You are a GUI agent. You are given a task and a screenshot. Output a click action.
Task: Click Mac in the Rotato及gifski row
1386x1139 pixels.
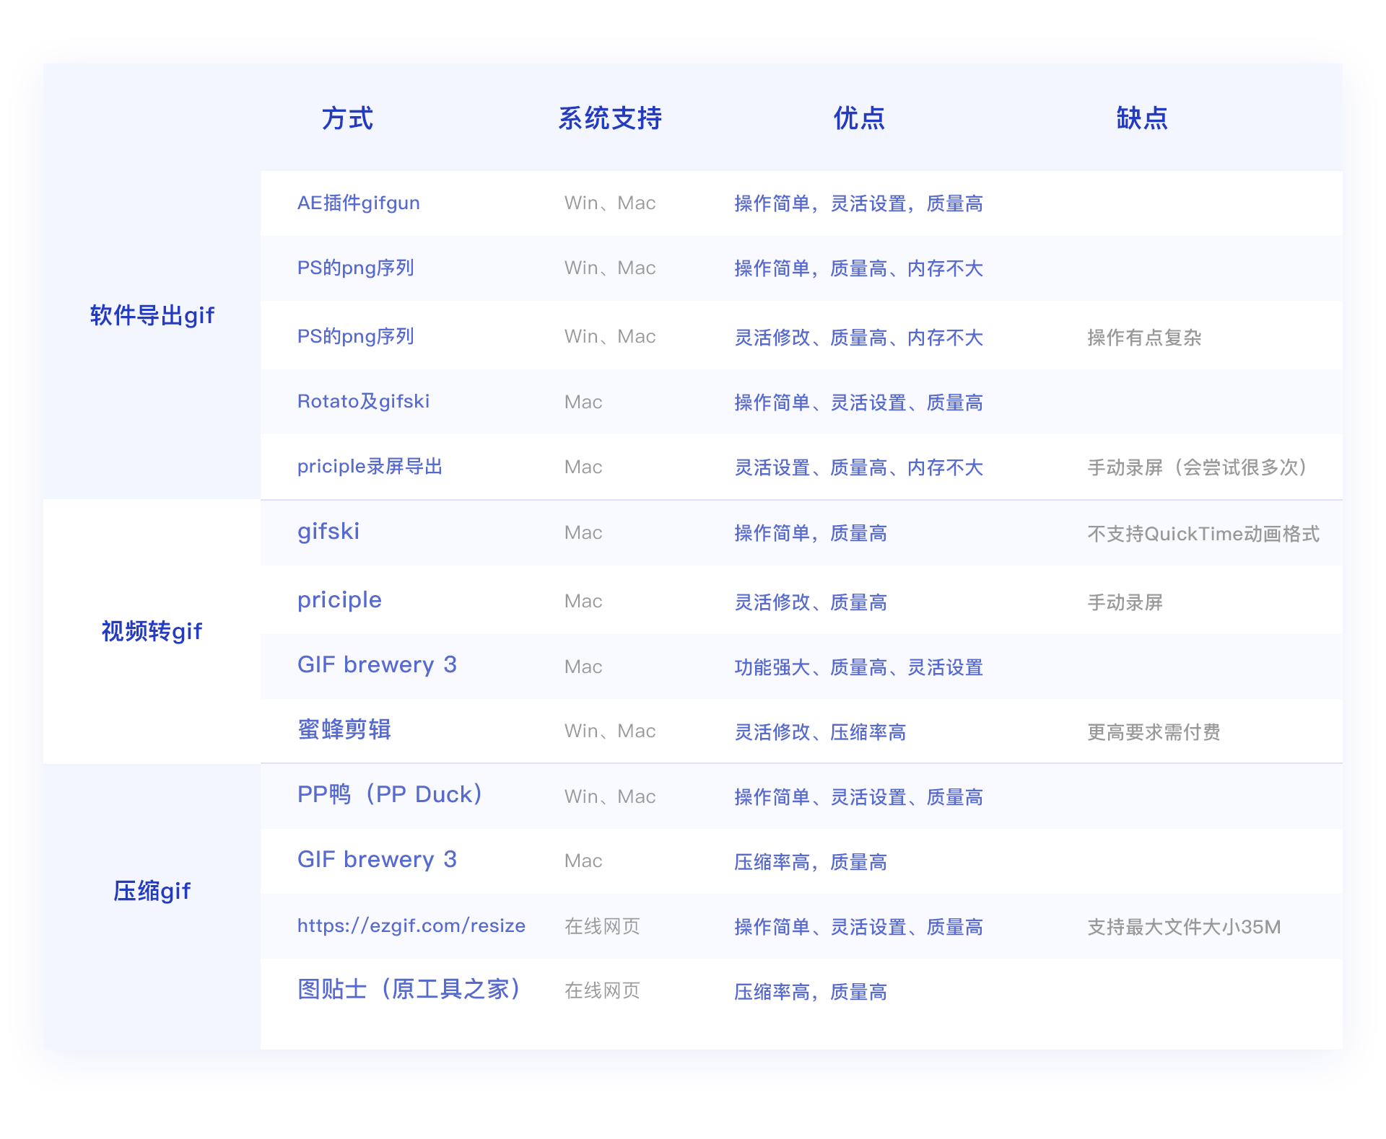[583, 402]
